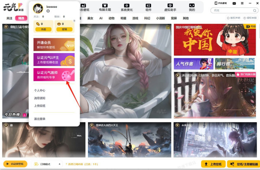Click the user avatar picture
This screenshot has width=260, height=170.
point(38,8)
